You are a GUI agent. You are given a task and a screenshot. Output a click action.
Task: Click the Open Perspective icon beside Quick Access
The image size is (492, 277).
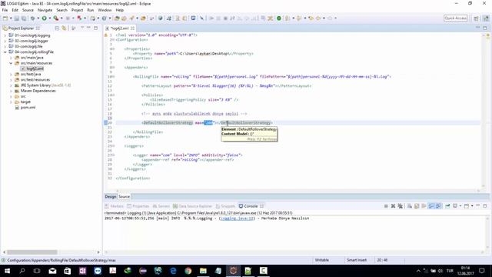pyautogui.click(x=476, y=18)
